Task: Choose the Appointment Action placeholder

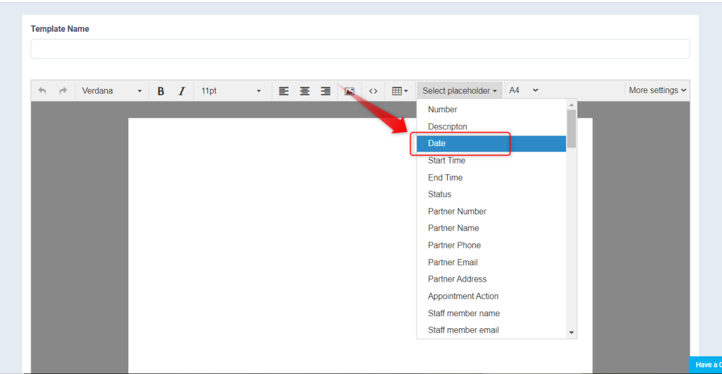Action: (x=491, y=296)
